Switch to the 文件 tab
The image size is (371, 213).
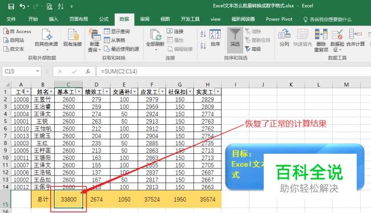[x=11, y=19]
